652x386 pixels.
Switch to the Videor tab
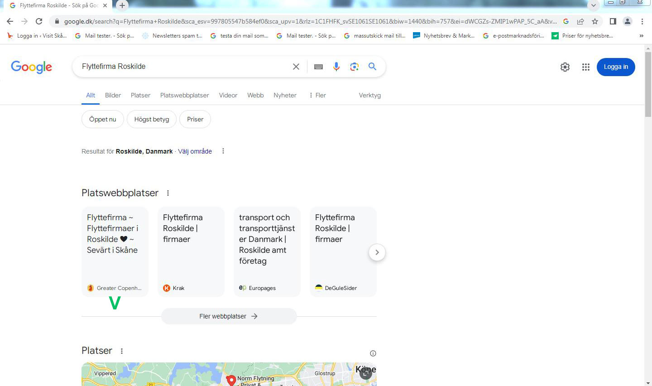click(x=228, y=95)
